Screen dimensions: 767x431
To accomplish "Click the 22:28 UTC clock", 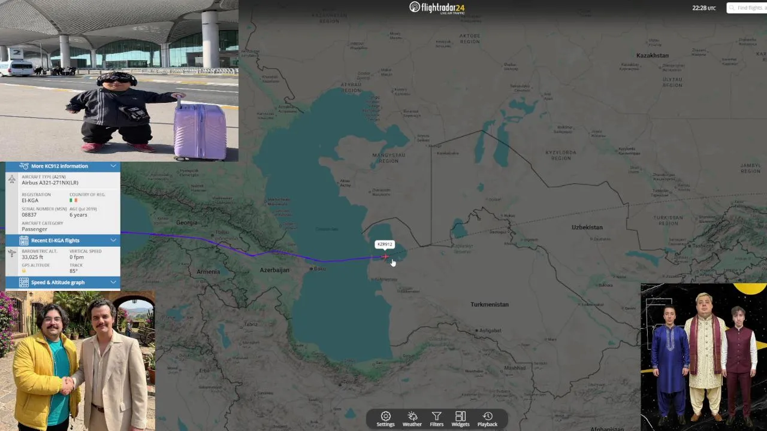I will click(704, 8).
